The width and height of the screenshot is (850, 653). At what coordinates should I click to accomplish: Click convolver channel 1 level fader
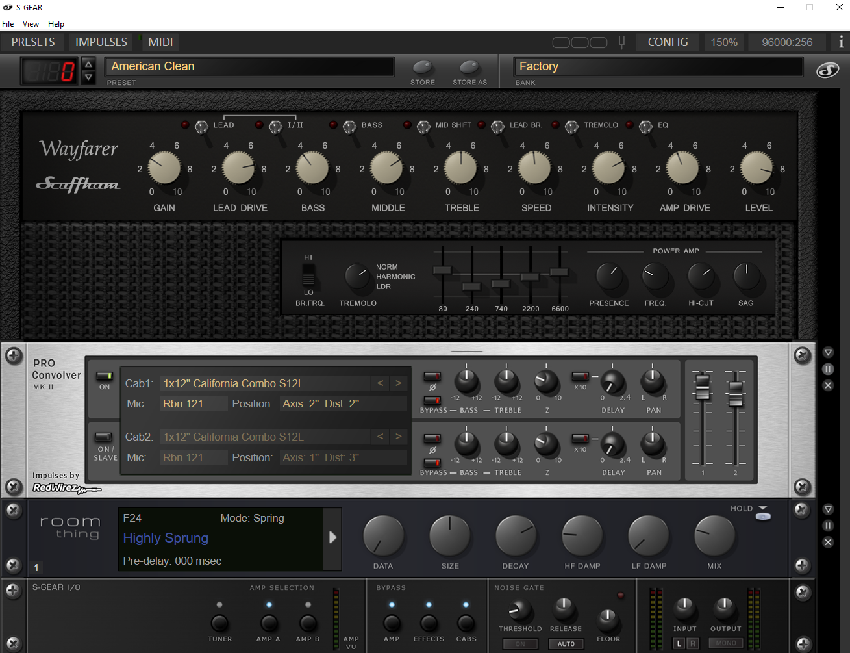[703, 387]
